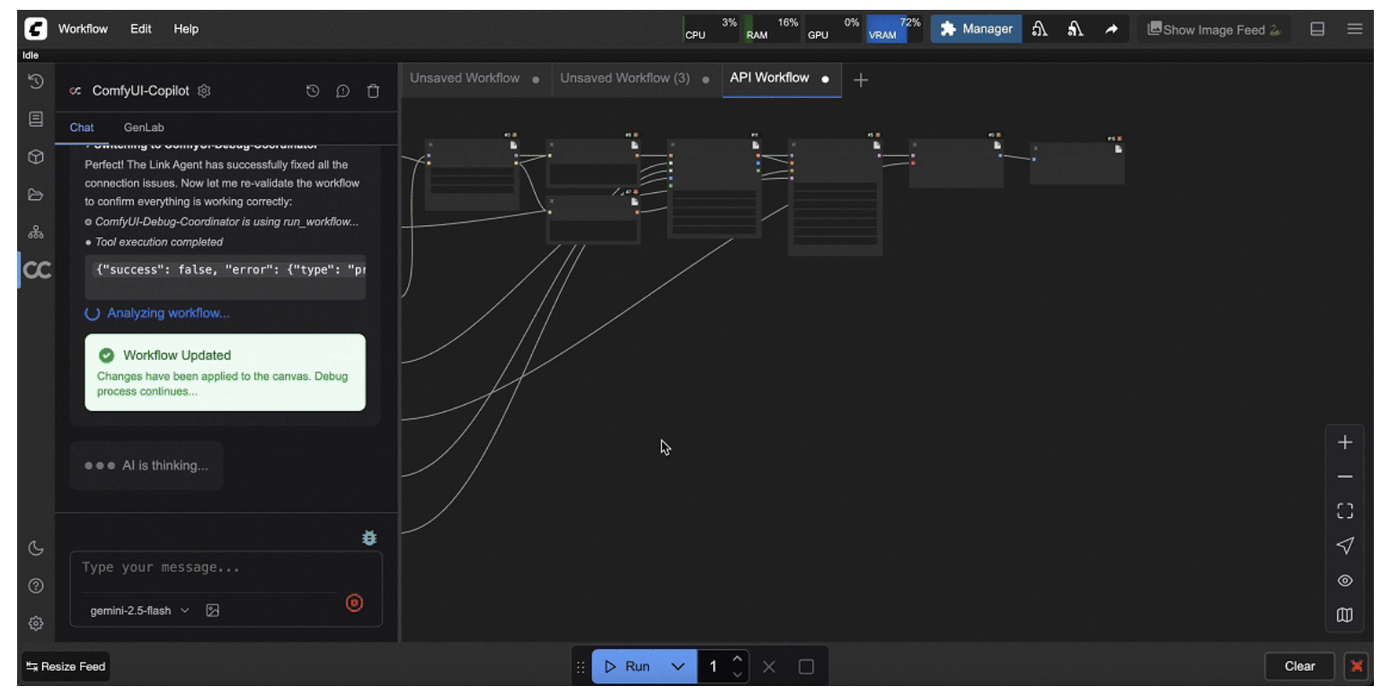Screen dimensions: 1391x695
Task: Attach an image to the message
Action: click(x=212, y=611)
